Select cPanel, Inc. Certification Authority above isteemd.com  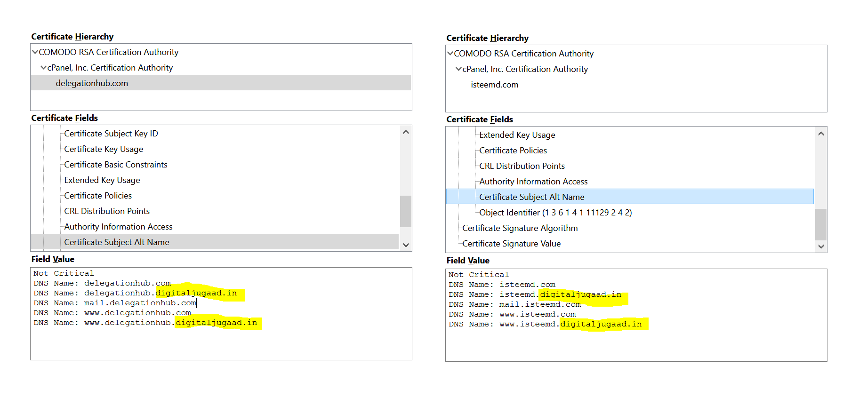click(525, 69)
